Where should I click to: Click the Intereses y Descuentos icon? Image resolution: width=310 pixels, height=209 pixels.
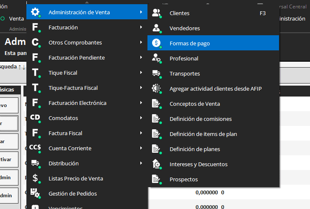pyautogui.click(x=156, y=164)
